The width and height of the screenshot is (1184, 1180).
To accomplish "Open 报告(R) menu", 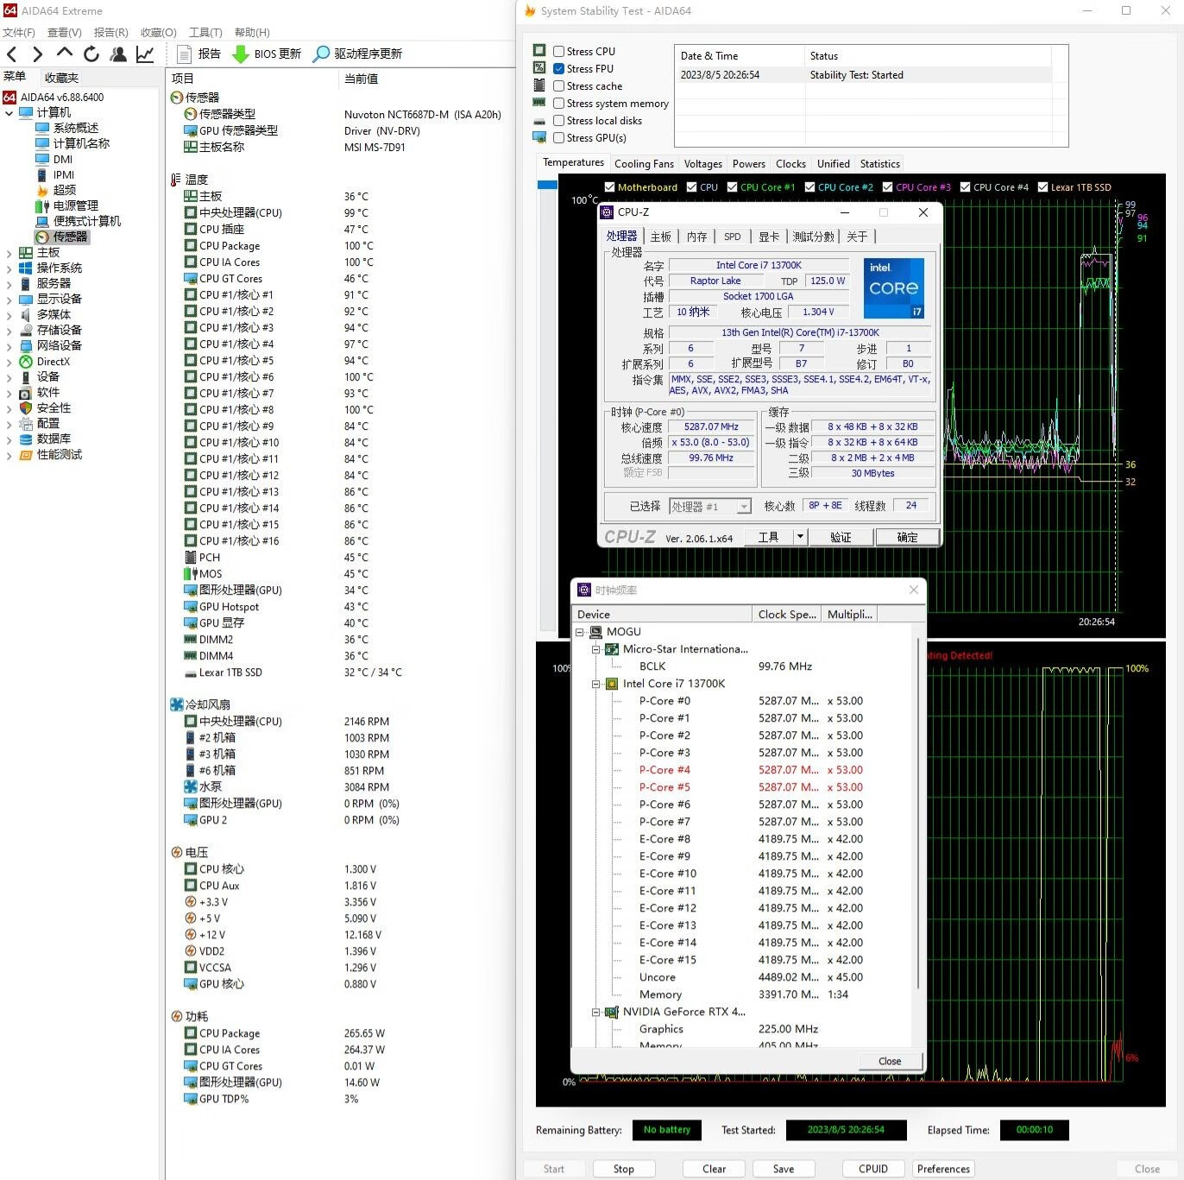I will (110, 32).
